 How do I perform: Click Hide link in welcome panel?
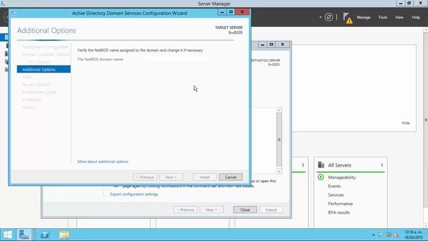coord(406,123)
